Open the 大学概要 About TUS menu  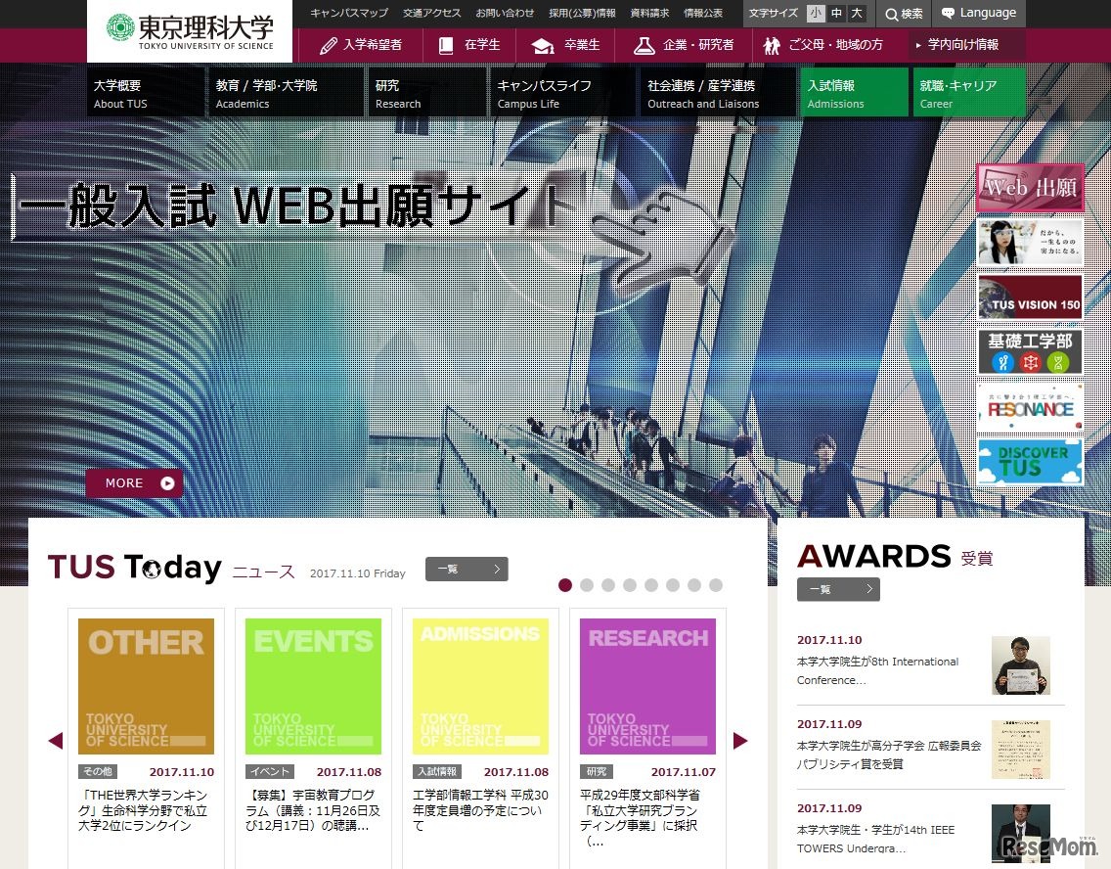(x=146, y=92)
